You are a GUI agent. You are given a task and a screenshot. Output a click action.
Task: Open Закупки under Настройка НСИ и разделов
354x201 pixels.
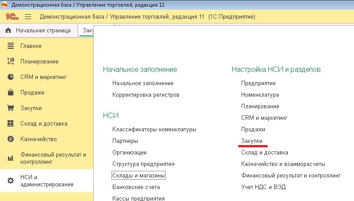[x=253, y=141]
